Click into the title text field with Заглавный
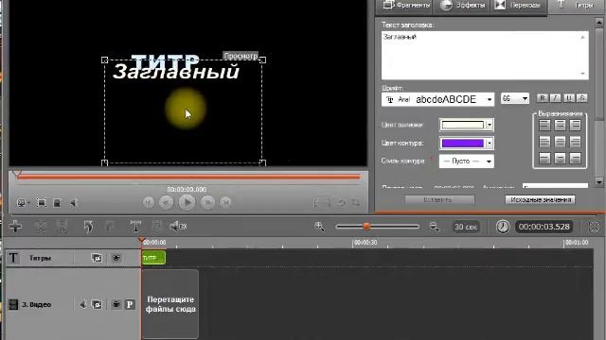 click(485, 56)
